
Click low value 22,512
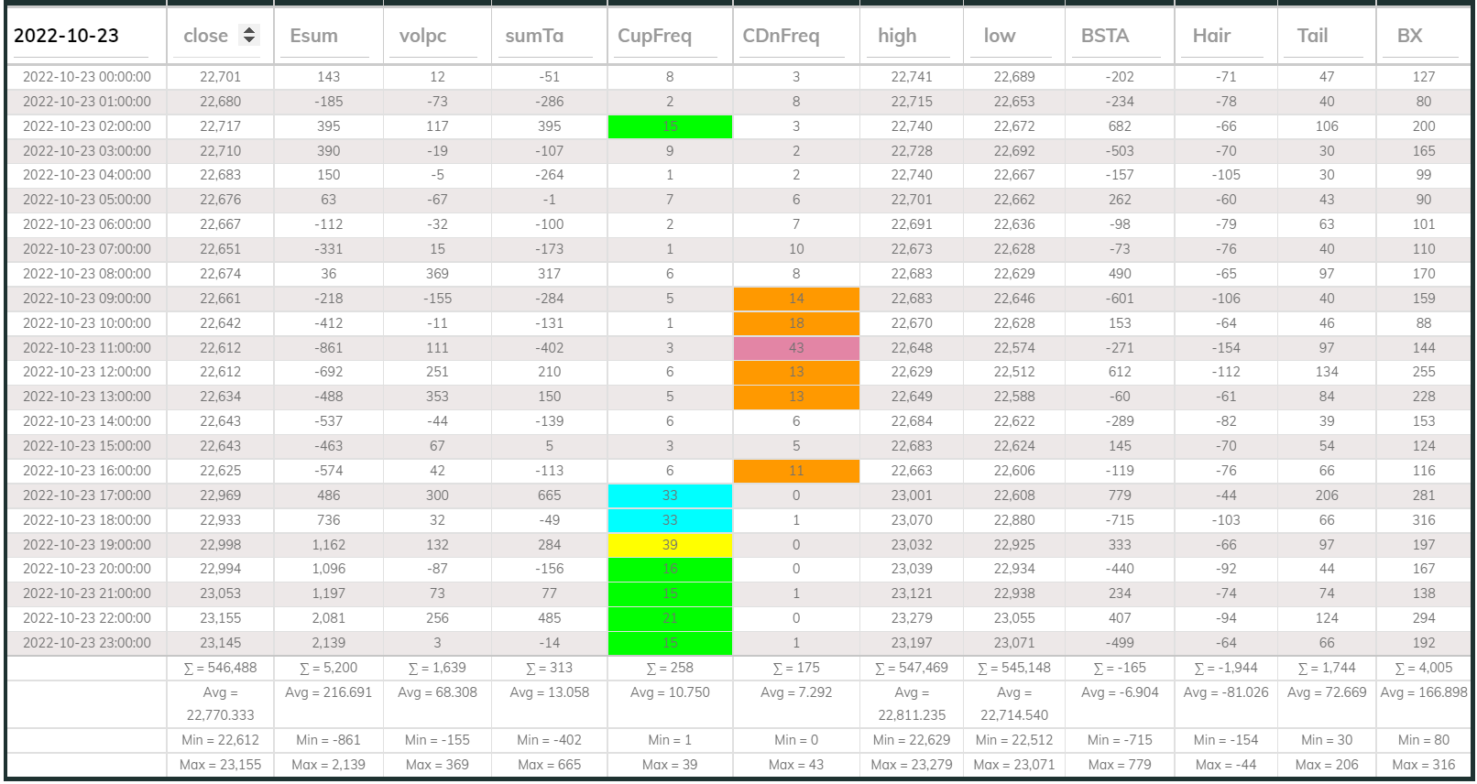coord(1014,372)
